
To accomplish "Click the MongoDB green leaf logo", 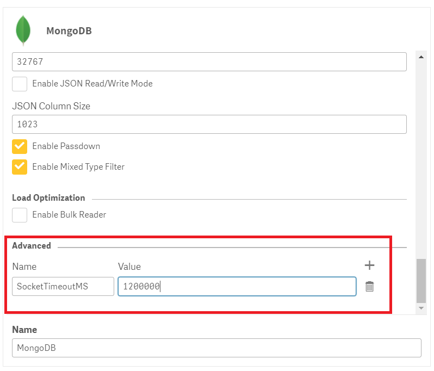I will point(23,30).
